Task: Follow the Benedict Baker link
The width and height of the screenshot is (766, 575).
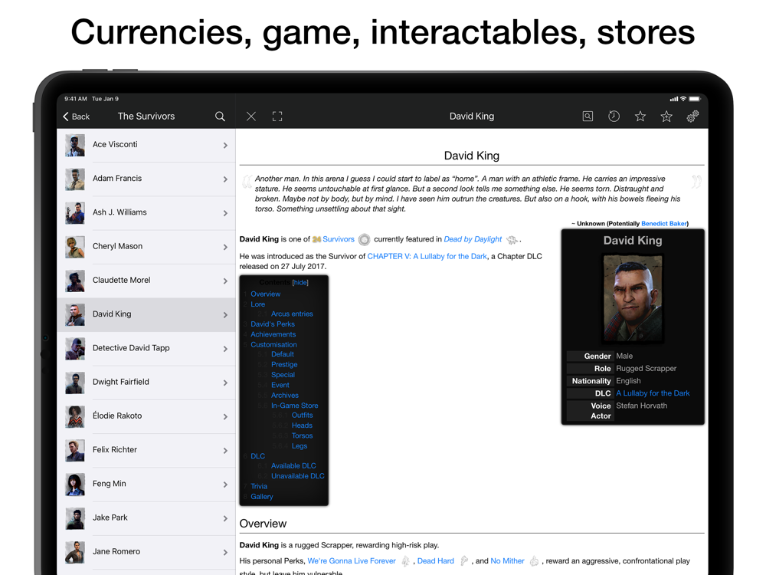Action: [x=663, y=223]
